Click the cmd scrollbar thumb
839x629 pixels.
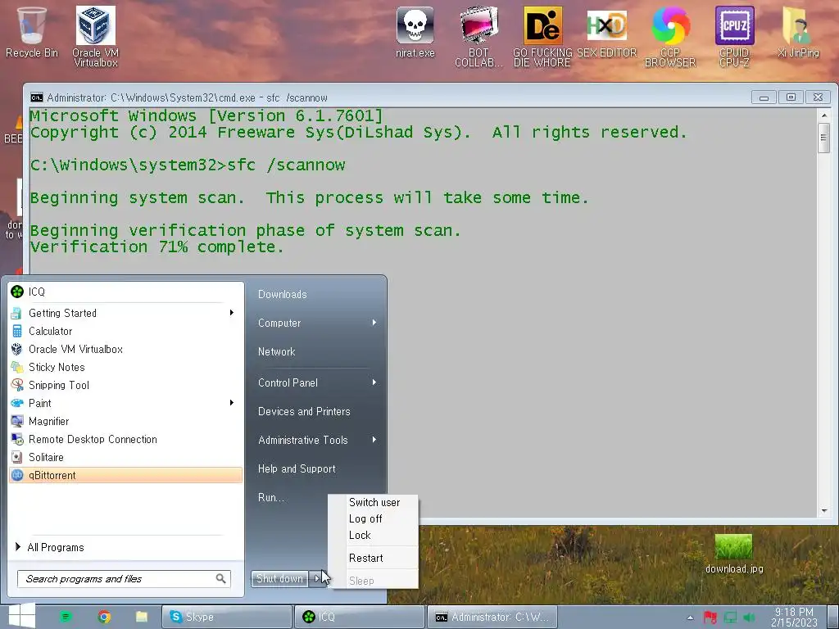[824, 138]
